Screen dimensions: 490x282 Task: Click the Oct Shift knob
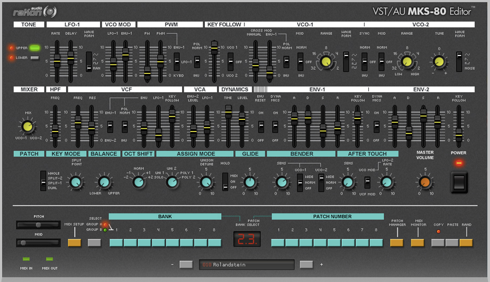click(139, 182)
